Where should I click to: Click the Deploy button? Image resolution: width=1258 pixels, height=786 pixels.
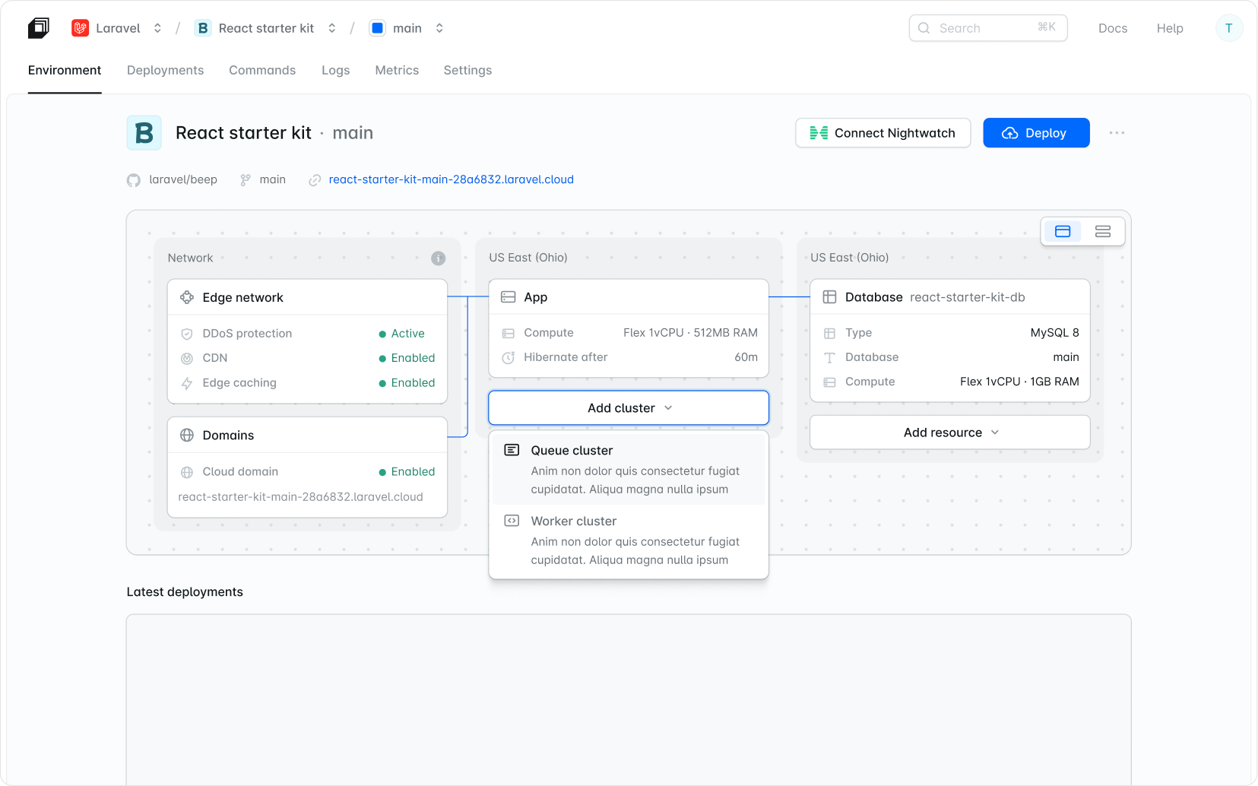1036,132
